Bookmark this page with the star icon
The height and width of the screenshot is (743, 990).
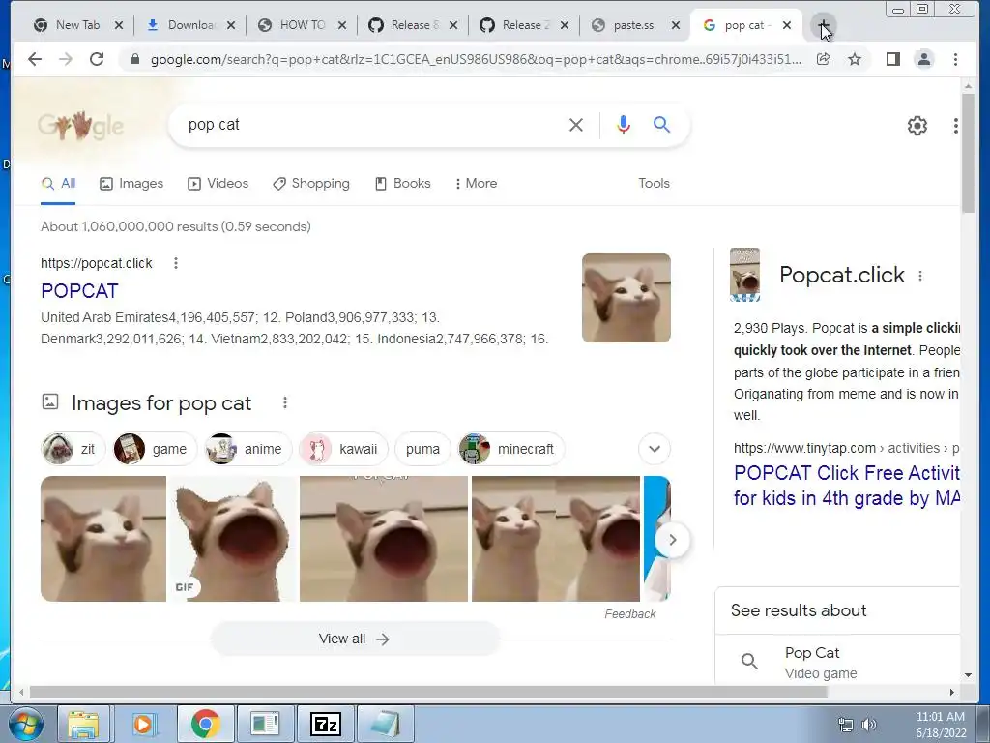tap(855, 59)
